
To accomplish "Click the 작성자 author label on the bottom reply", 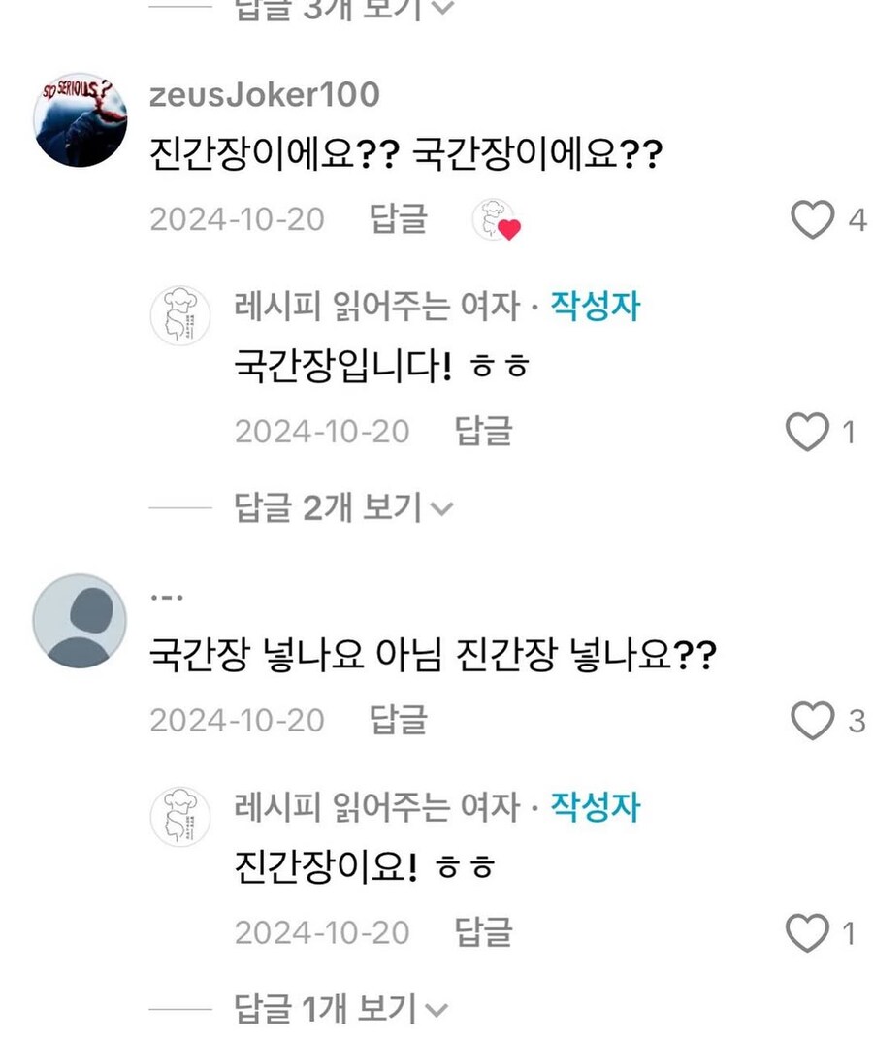I will pyautogui.click(x=594, y=807).
